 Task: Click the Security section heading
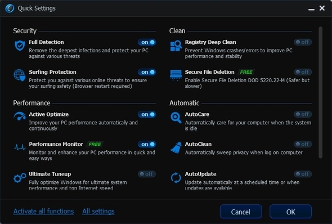(x=25, y=31)
